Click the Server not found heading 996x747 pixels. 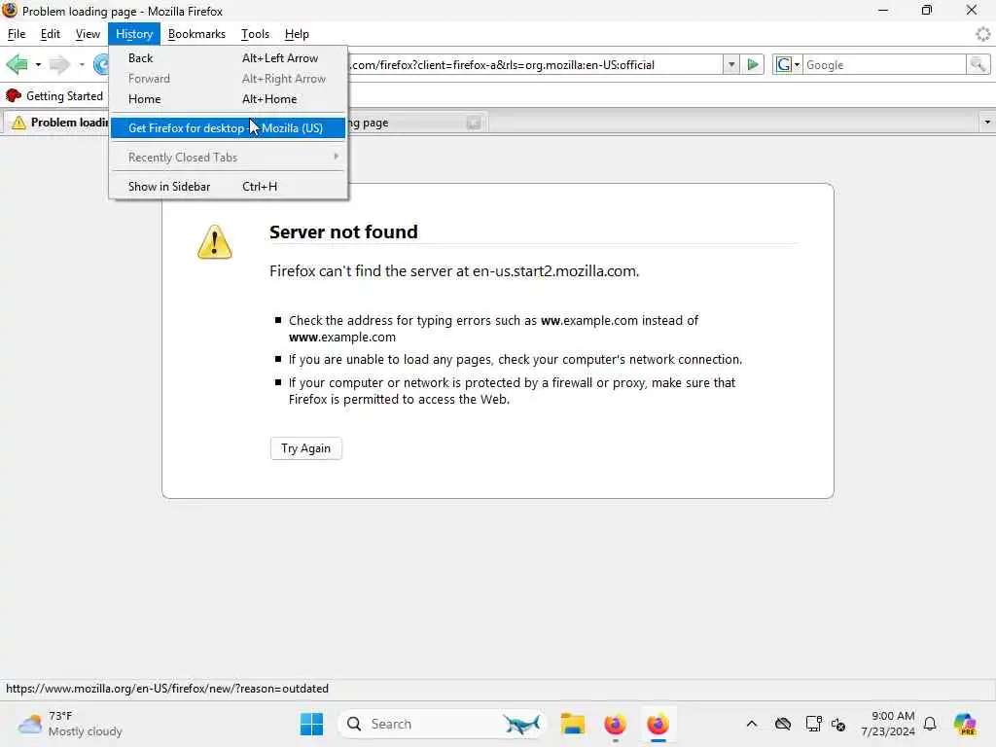(343, 231)
